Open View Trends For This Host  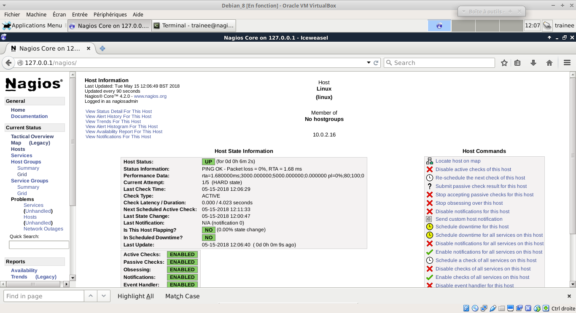point(113,122)
